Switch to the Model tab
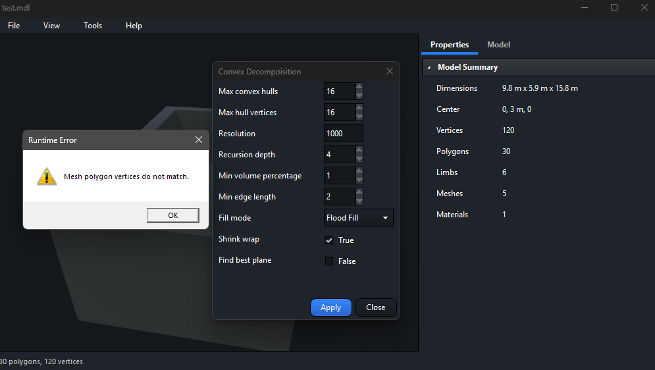Viewport: 655px width, 370px height. [498, 45]
